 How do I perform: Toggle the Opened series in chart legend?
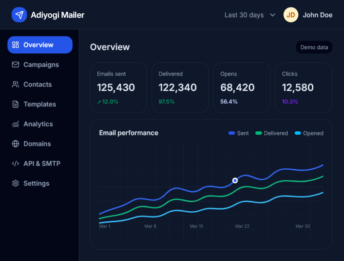pyautogui.click(x=309, y=133)
